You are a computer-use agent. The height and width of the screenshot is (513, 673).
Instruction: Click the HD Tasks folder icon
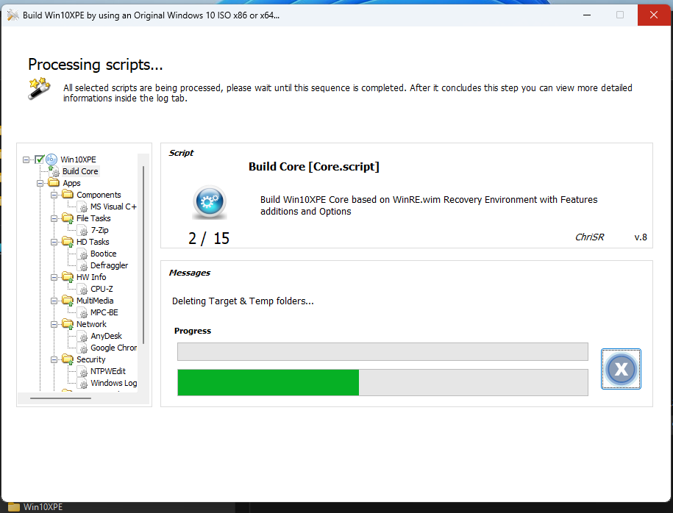[68, 242]
